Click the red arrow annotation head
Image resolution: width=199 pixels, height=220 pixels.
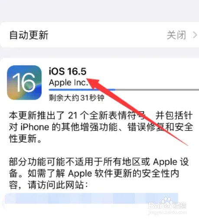[94, 84]
